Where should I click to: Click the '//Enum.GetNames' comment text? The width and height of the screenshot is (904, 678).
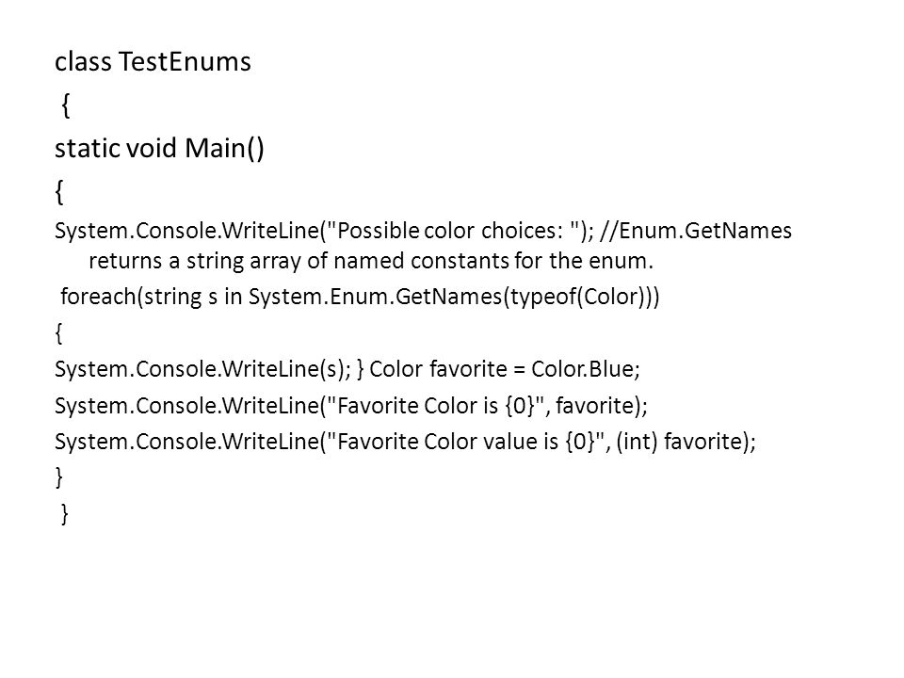[696, 231]
